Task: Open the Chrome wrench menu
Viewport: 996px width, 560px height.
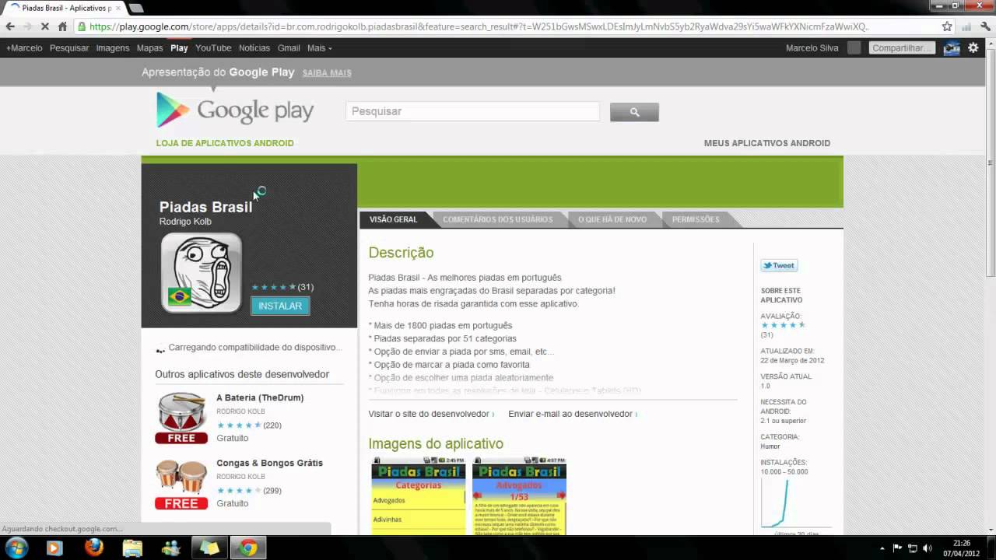Action: [984, 26]
